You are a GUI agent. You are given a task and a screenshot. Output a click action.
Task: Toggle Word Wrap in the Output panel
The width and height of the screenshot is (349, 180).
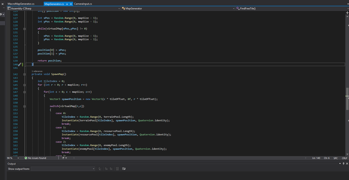(124, 169)
